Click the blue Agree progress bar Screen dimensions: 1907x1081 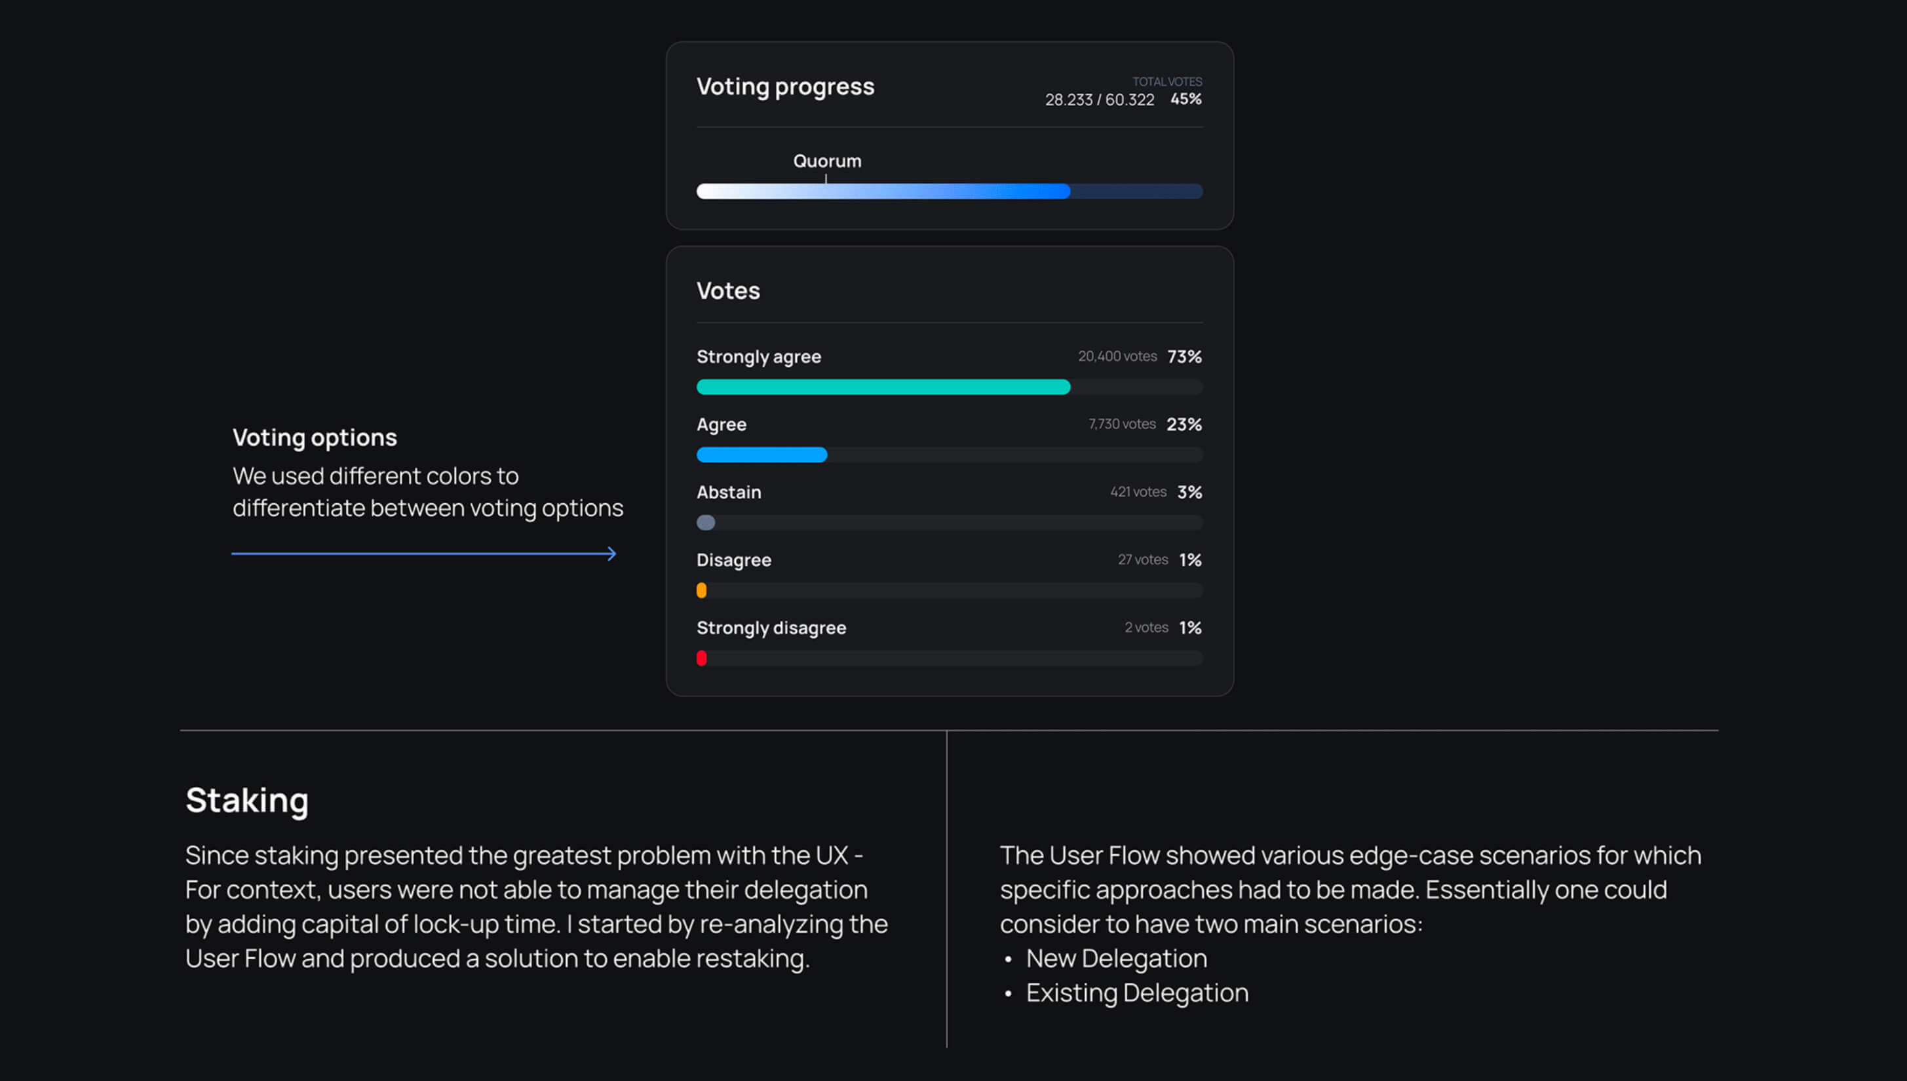pyautogui.click(x=761, y=455)
